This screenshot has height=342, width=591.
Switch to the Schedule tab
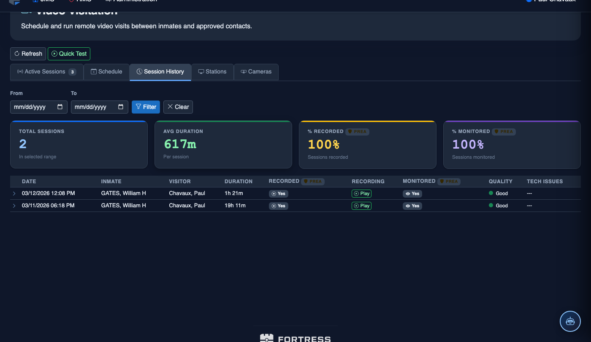click(106, 72)
